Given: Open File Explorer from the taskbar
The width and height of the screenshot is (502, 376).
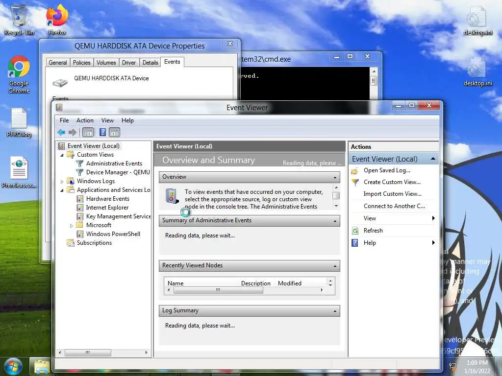Looking at the screenshot, I should click(x=42, y=367).
